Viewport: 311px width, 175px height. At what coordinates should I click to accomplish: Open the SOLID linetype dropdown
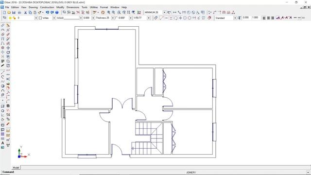click(x=81, y=18)
